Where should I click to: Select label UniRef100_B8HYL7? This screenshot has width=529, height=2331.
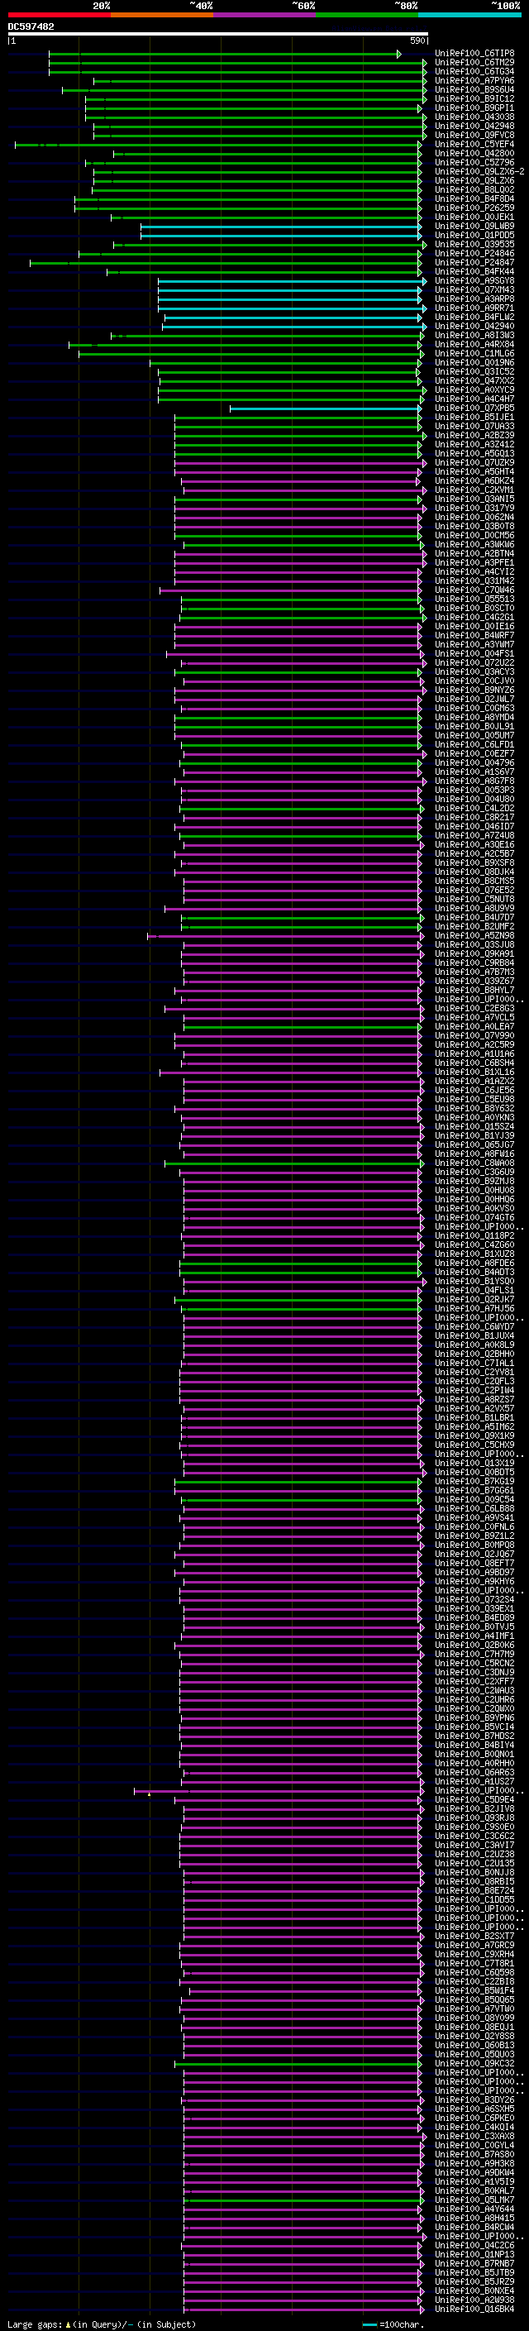tap(474, 990)
